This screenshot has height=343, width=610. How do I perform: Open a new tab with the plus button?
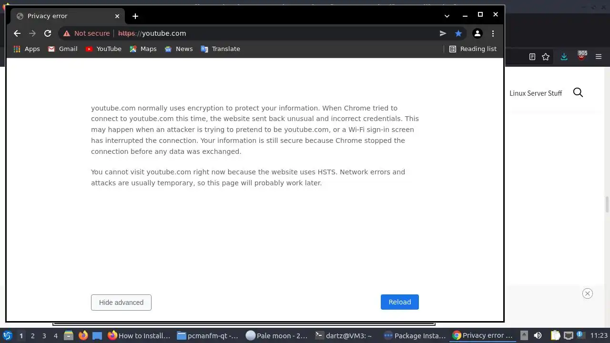[x=135, y=16]
